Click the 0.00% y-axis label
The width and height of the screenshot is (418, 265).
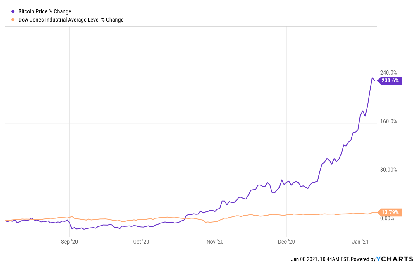(x=387, y=218)
